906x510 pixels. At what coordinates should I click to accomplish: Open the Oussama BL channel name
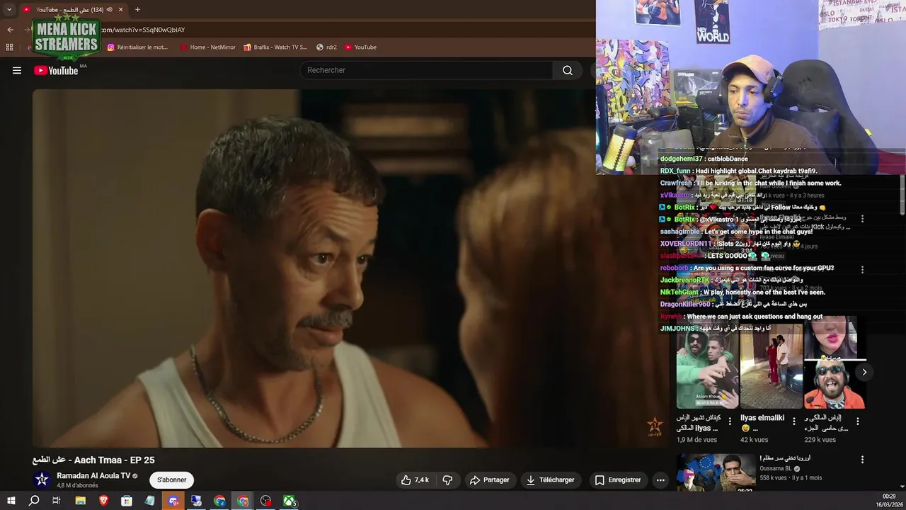tap(776, 468)
